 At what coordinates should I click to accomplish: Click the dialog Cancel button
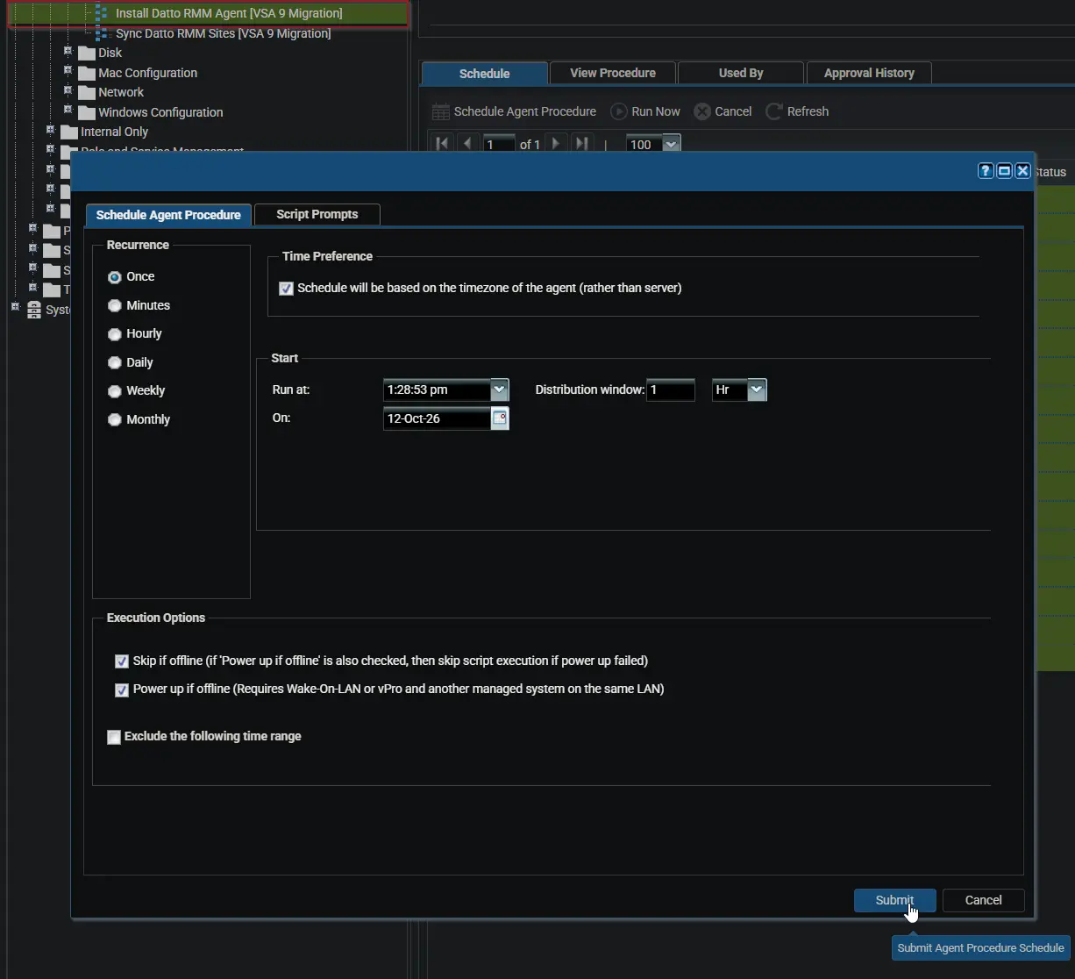983,900
